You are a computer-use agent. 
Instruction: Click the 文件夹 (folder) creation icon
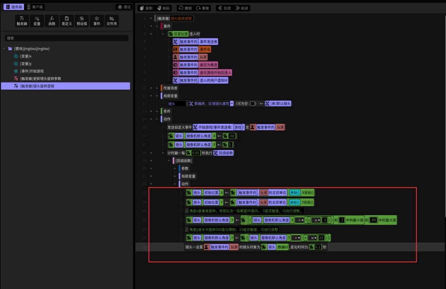click(x=111, y=21)
